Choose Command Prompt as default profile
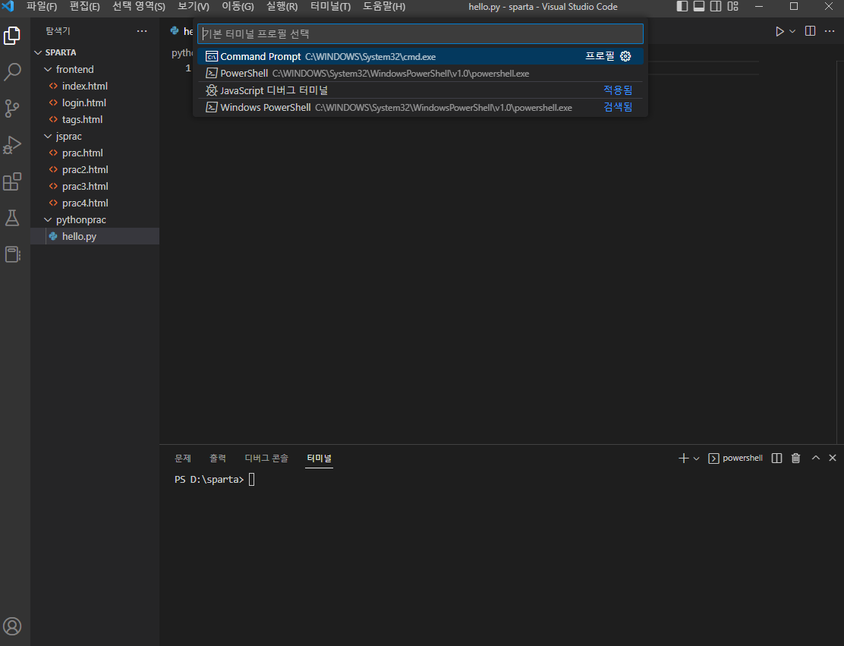 [420, 56]
